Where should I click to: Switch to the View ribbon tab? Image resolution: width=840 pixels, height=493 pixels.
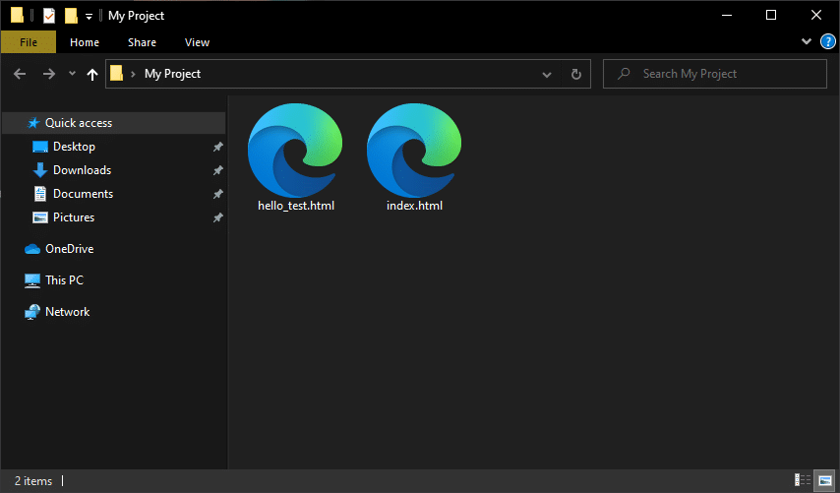coord(197,42)
